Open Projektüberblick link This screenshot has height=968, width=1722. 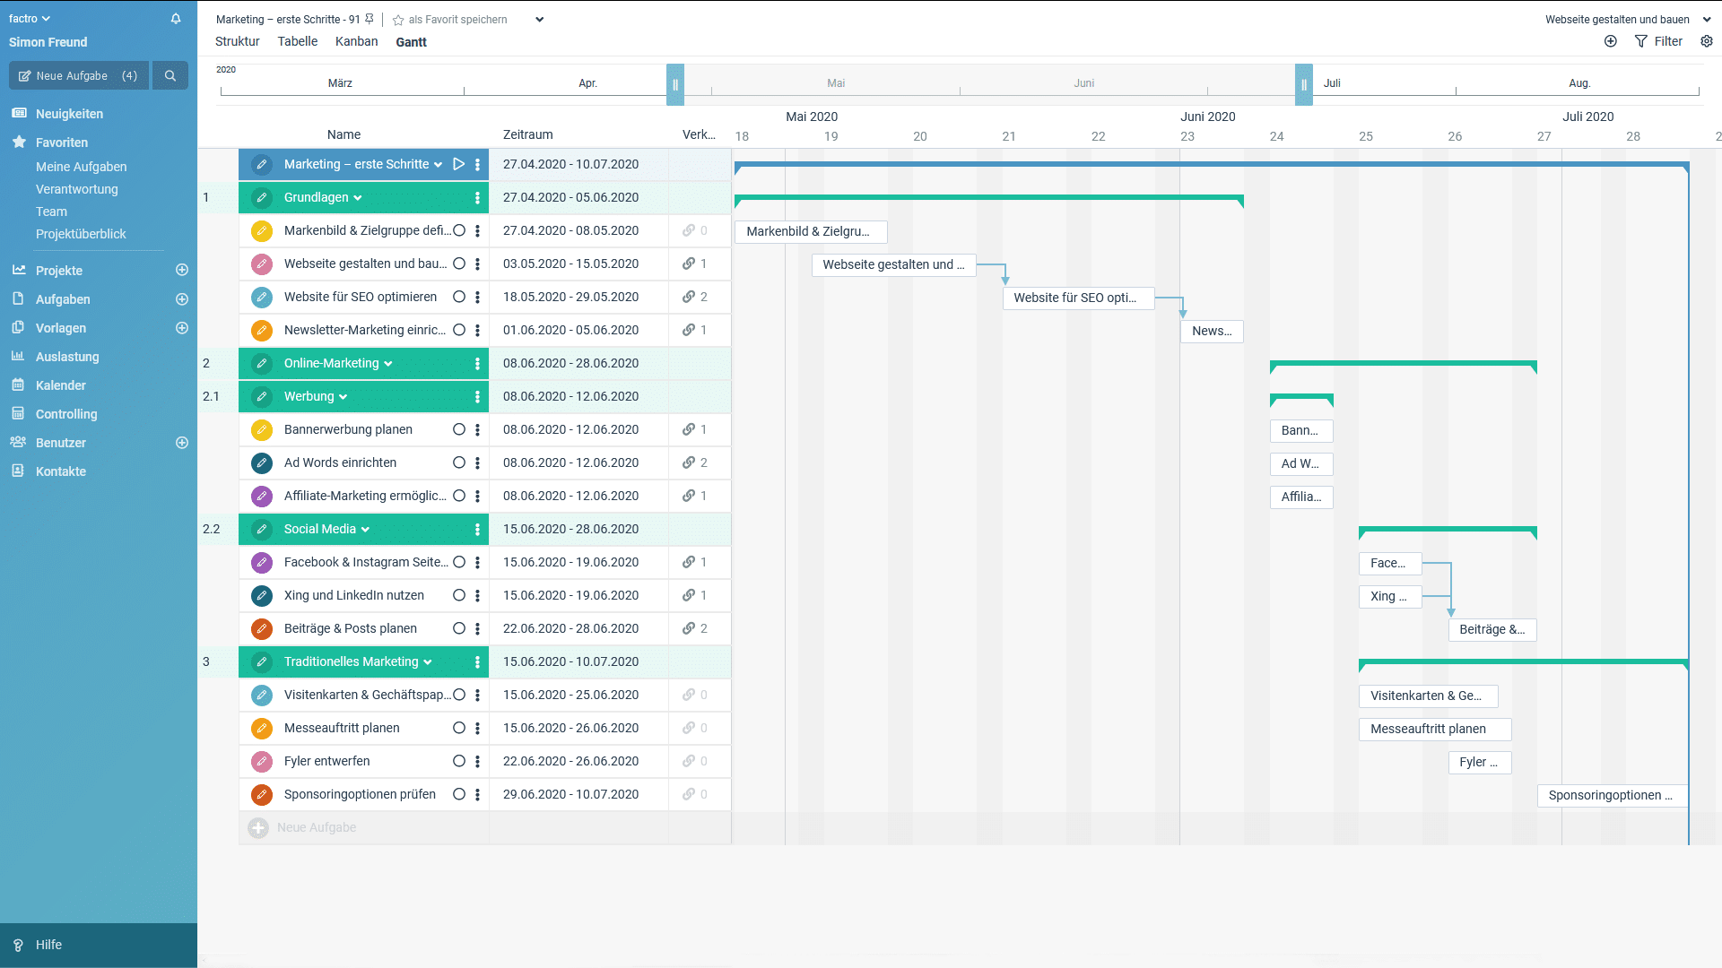click(81, 234)
